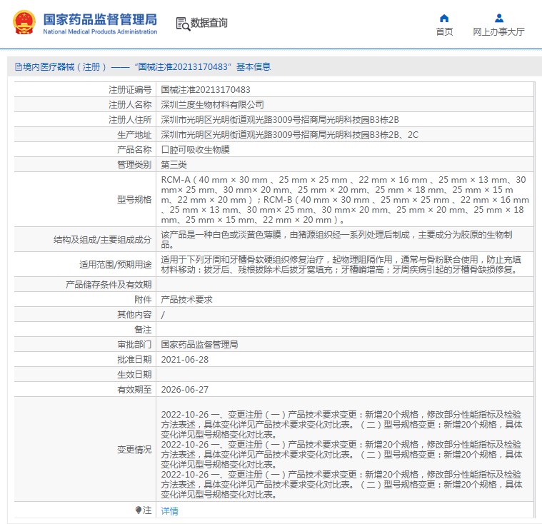Screen dimensions: 542x524
Task: Click the 型号规格 row label
Action: pyautogui.click(x=134, y=199)
